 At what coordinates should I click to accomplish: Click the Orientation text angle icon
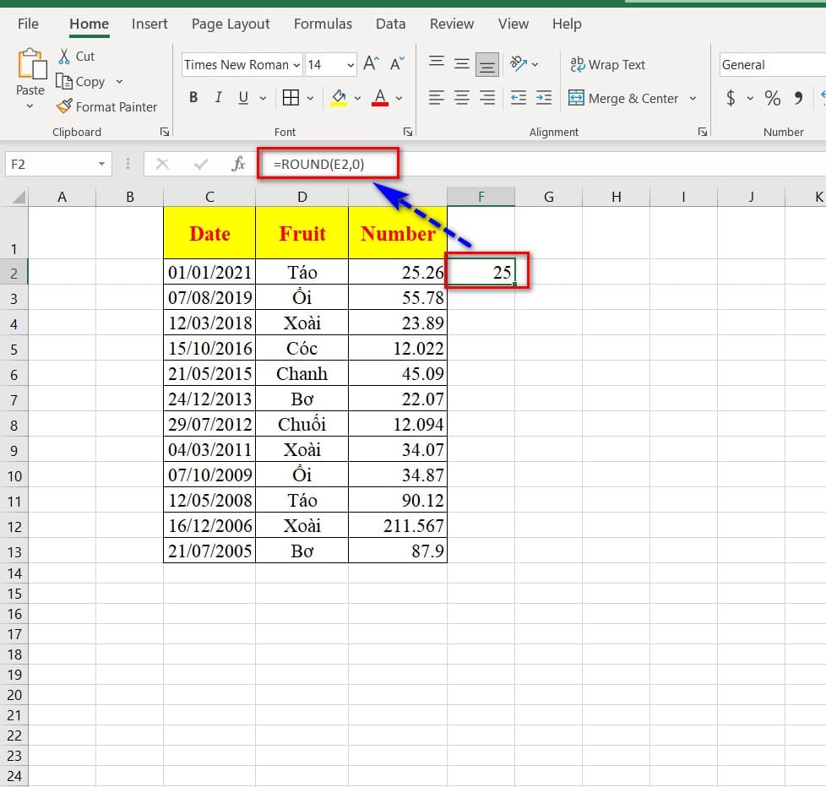pyautogui.click(x=519, y=63)
